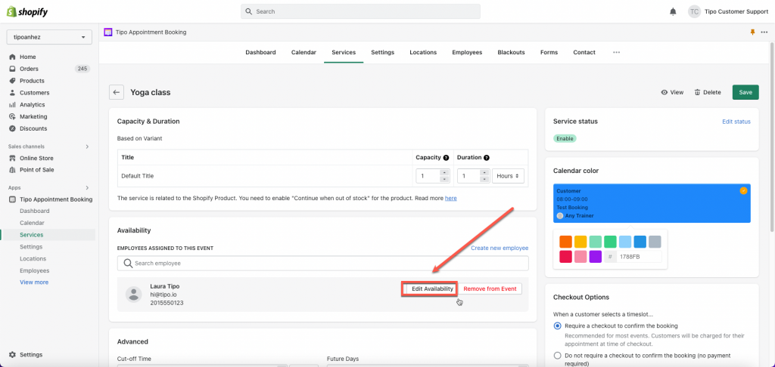The image size is (775, 367).
Task: Click the hex color code field 1788FB
Action: pos(639,257)
